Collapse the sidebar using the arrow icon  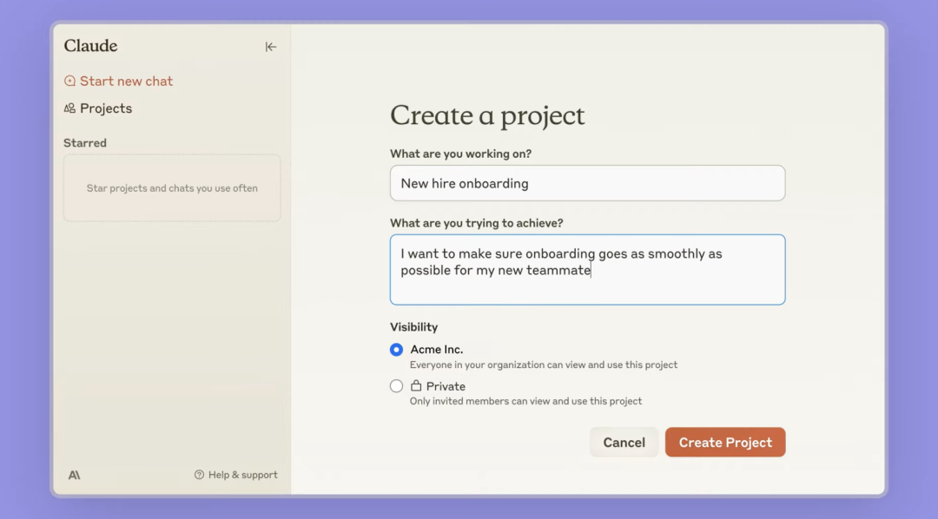pyautogui.click(x=271, y=47)
